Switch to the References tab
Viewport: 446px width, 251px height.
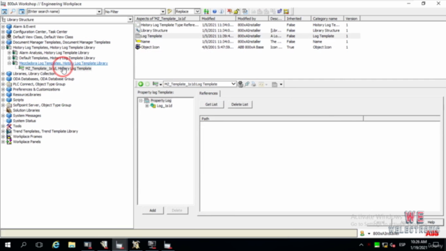208,93
